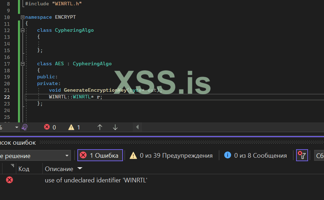Viewport: 324px width, 200px height.
Task: Toggle the "1 Ошибка" errors filter
Action: (x=100, y=156)
